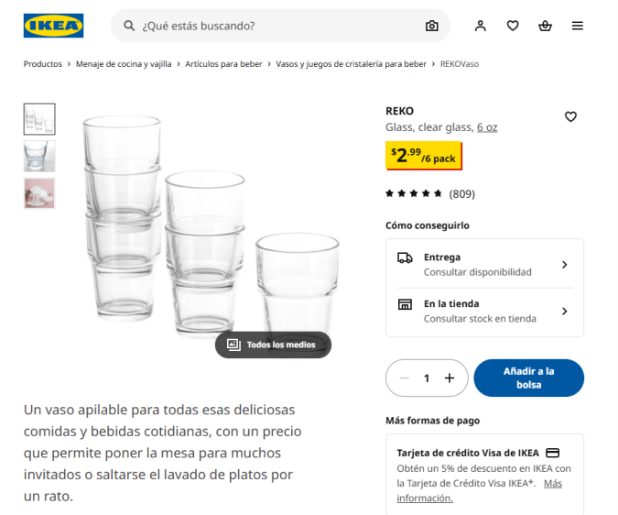The image size is (618, 515).
Task: Click the search input field
Action: (275, 26)
